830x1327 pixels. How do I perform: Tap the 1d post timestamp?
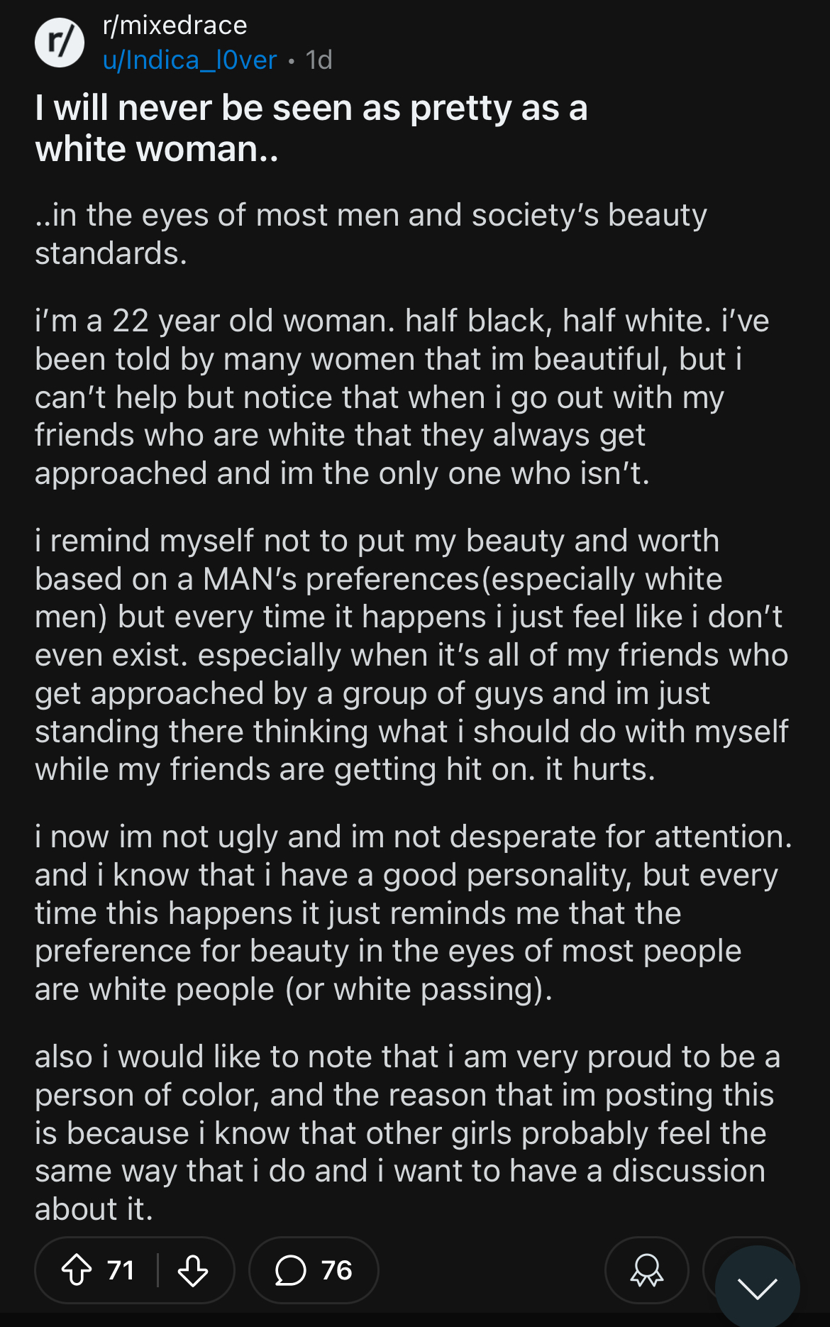(319, 60)
